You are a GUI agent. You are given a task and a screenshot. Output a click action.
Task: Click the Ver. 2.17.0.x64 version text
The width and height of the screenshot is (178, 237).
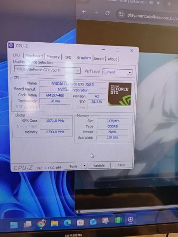tap(49, 168)
